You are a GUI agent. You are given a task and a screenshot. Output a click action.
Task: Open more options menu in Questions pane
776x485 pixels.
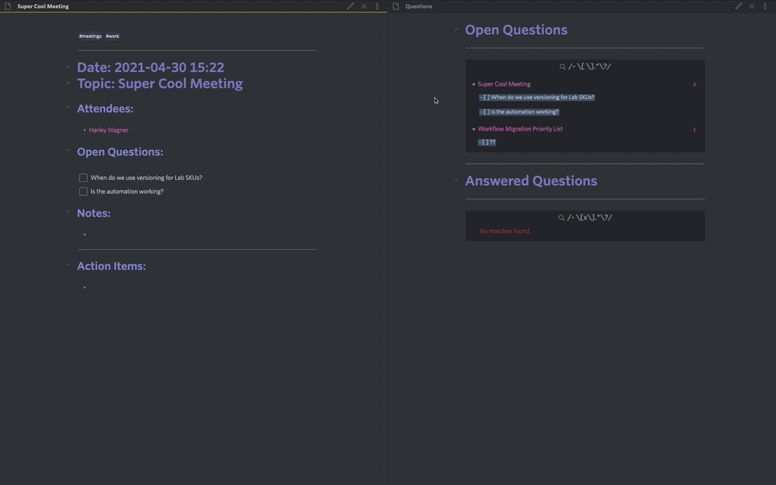tap(765, 6)
